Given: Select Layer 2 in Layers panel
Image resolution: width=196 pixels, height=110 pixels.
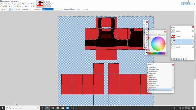Looking at the screenshot, I should tap(182, 31).
